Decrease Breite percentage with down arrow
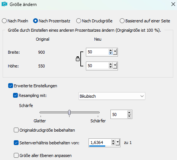Screen dimensions: 177x160 click(111, 53)
